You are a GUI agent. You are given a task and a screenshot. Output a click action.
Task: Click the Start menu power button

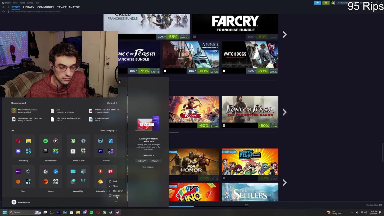[116, 202]
